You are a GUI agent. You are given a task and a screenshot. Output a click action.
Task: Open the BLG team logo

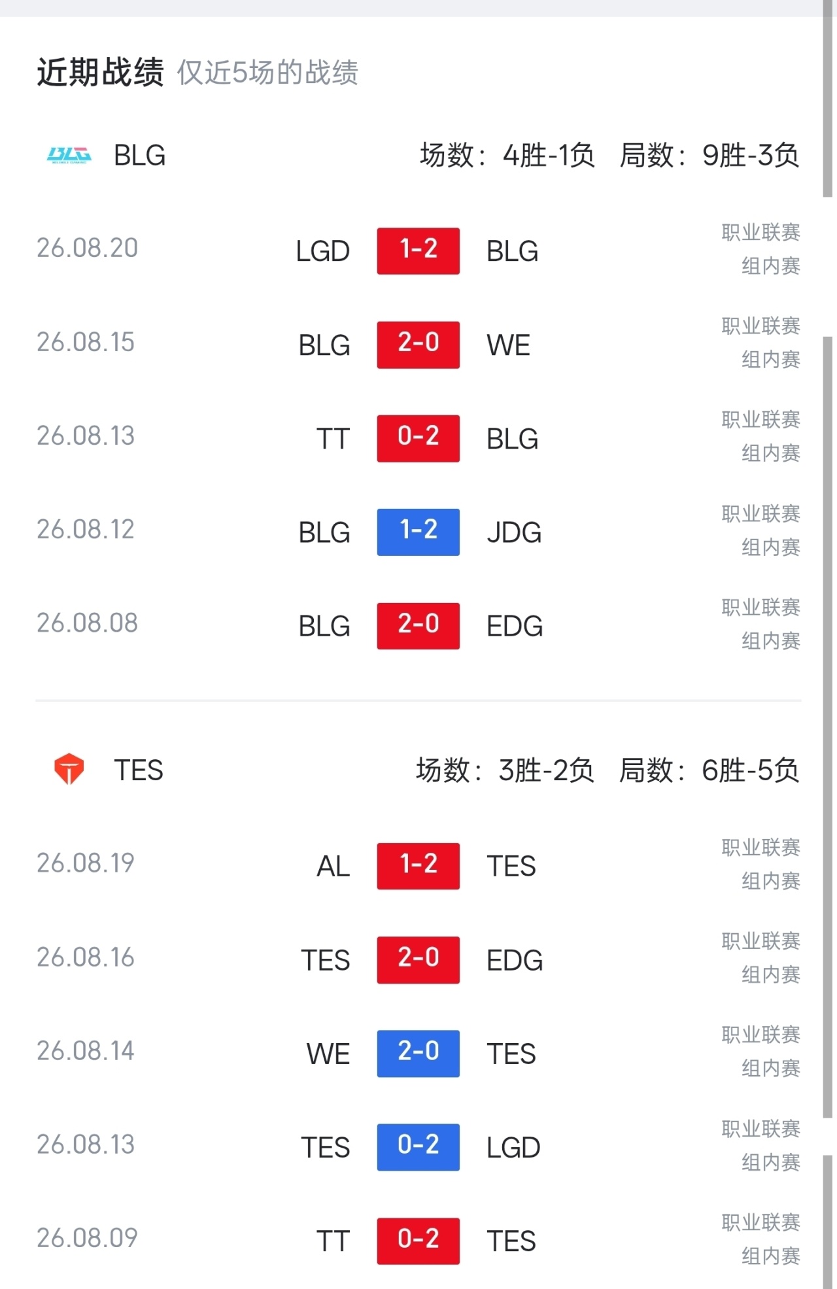[x=69, y=156]
